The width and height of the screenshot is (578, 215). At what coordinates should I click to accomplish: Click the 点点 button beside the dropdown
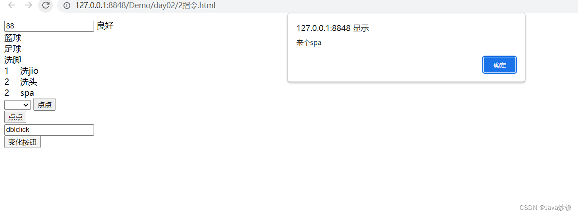click(x=44, y=105)
